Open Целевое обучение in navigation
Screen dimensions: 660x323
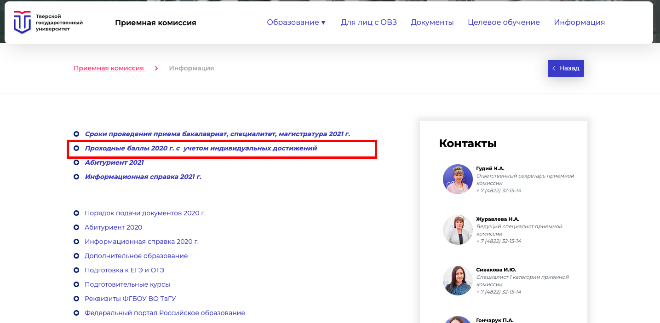coord(504,23)
